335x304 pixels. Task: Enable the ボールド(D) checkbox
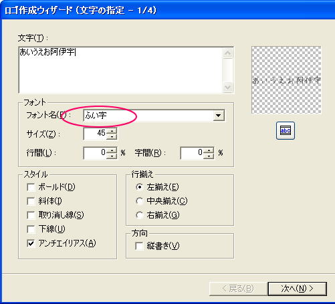(x=31, y=187)
